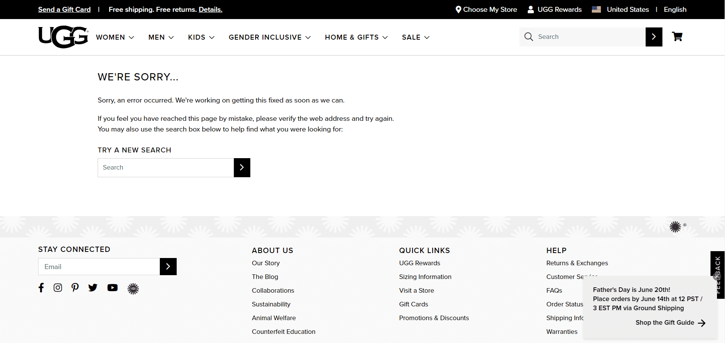The height and width of the screenshot is (343, 725).
Task: Open the UGG Instagram icon
Action: (58, 288)
